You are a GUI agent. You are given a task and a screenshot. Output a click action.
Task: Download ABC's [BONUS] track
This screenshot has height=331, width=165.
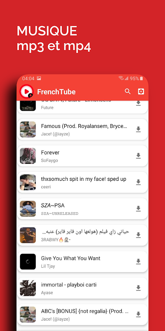138,314
